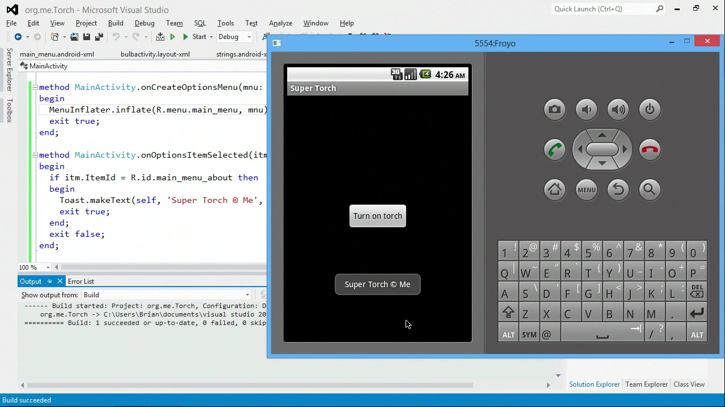Click the outlined green run arrow
This screenshot has width=725, height=407.
coord(173,37)
